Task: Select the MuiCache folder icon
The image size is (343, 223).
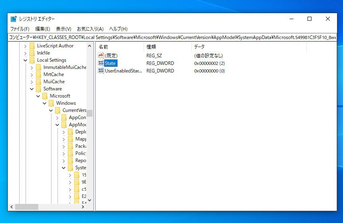Action: 39,82
